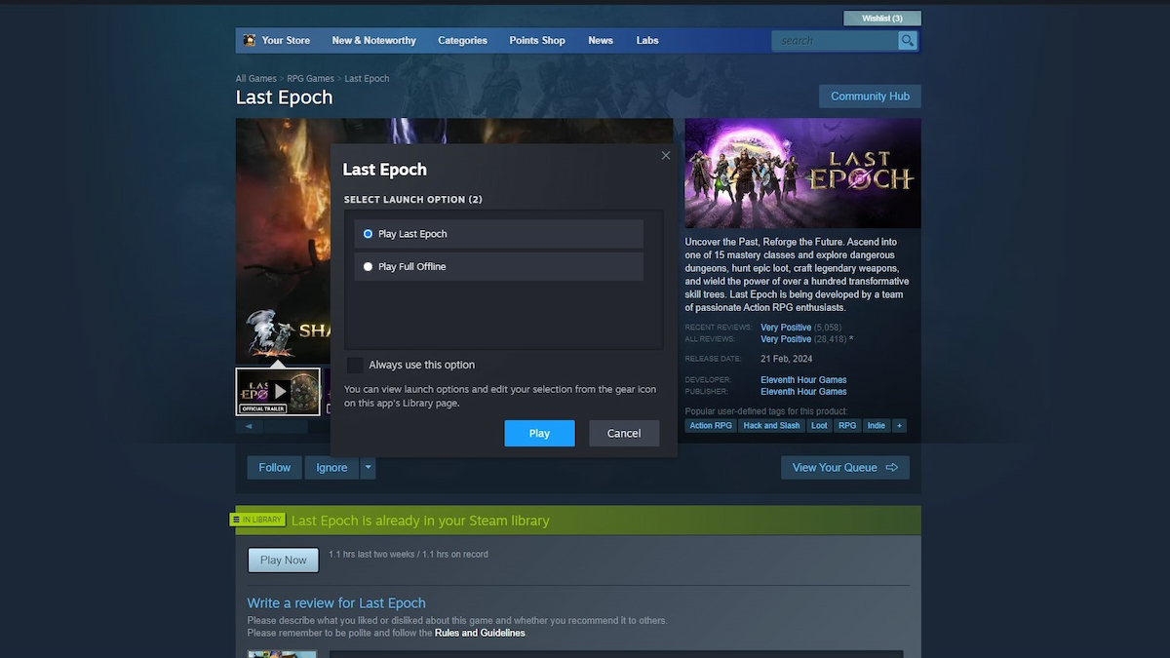
Task: Open the Wishlist (3) button
Action: pos(882,19)
